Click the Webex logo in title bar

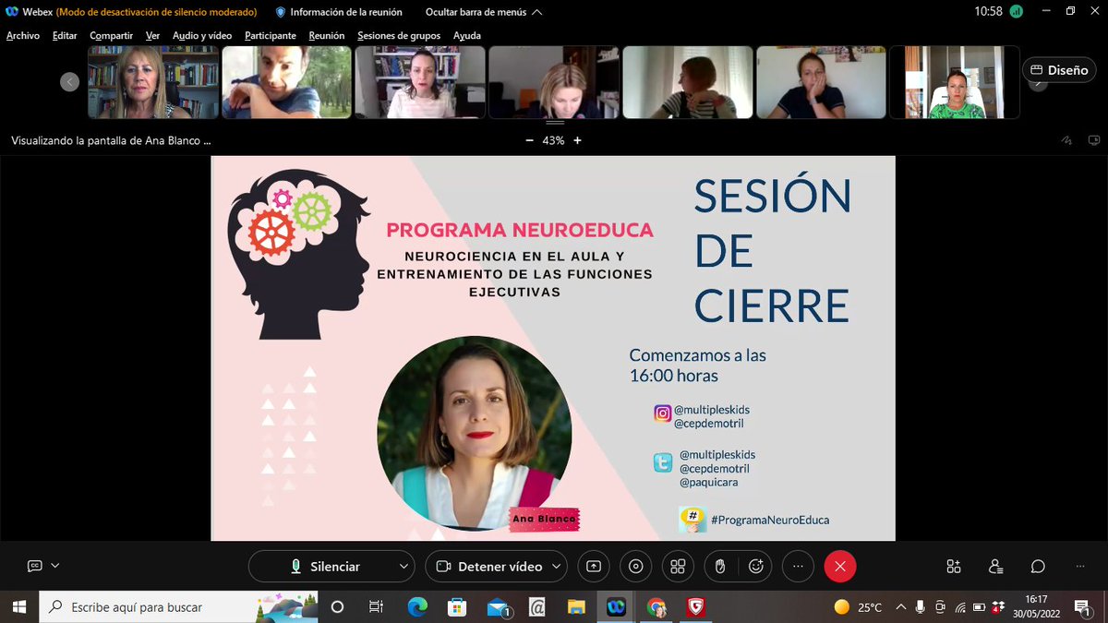pos(12,12)
